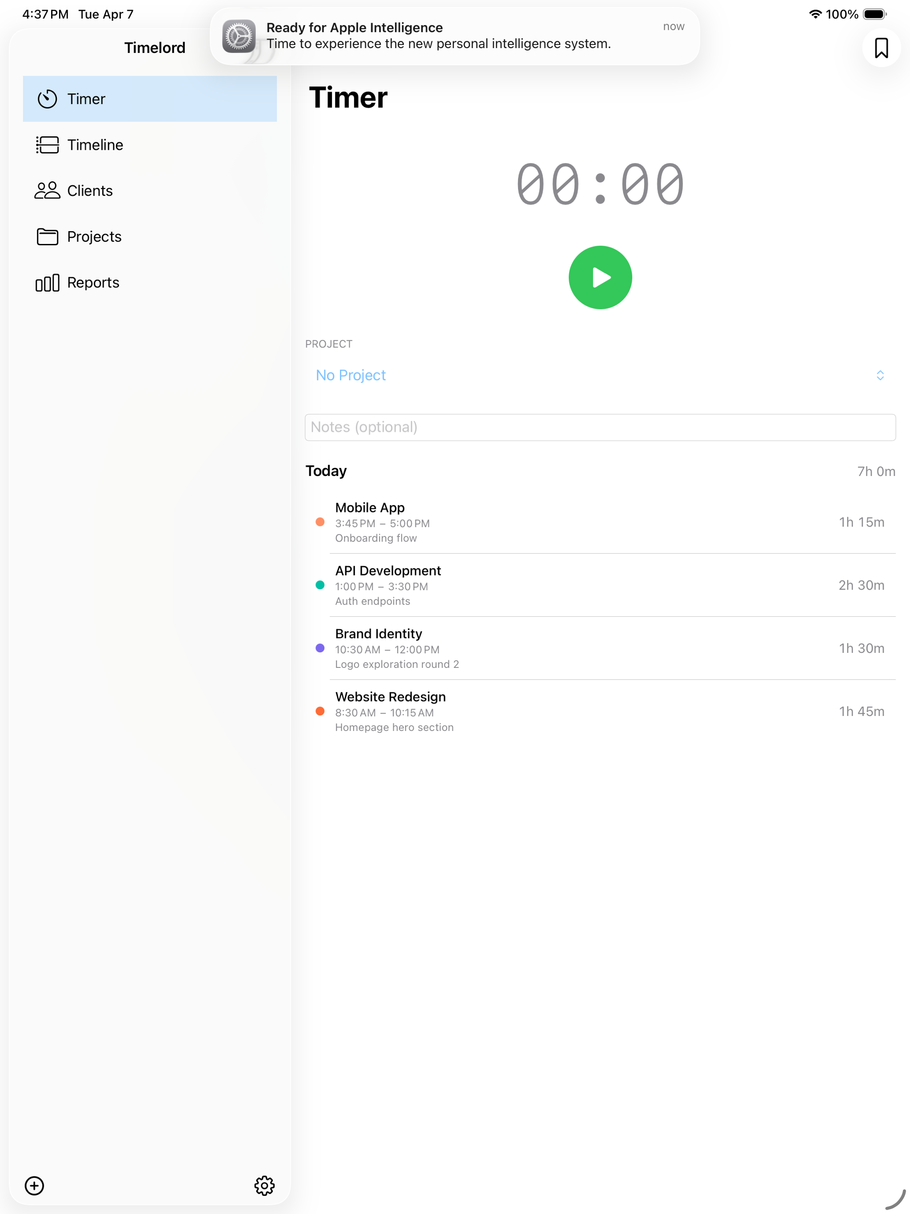Viewport: 910px width, 1214px height.
Task: Click 'Auth endpoints' note text
Action: click(373, 601)
